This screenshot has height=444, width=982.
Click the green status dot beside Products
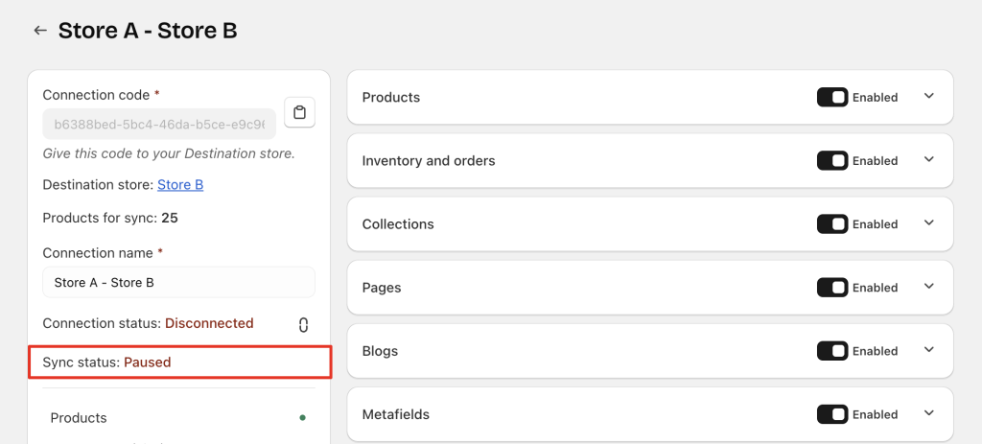(x=302, y=418)
